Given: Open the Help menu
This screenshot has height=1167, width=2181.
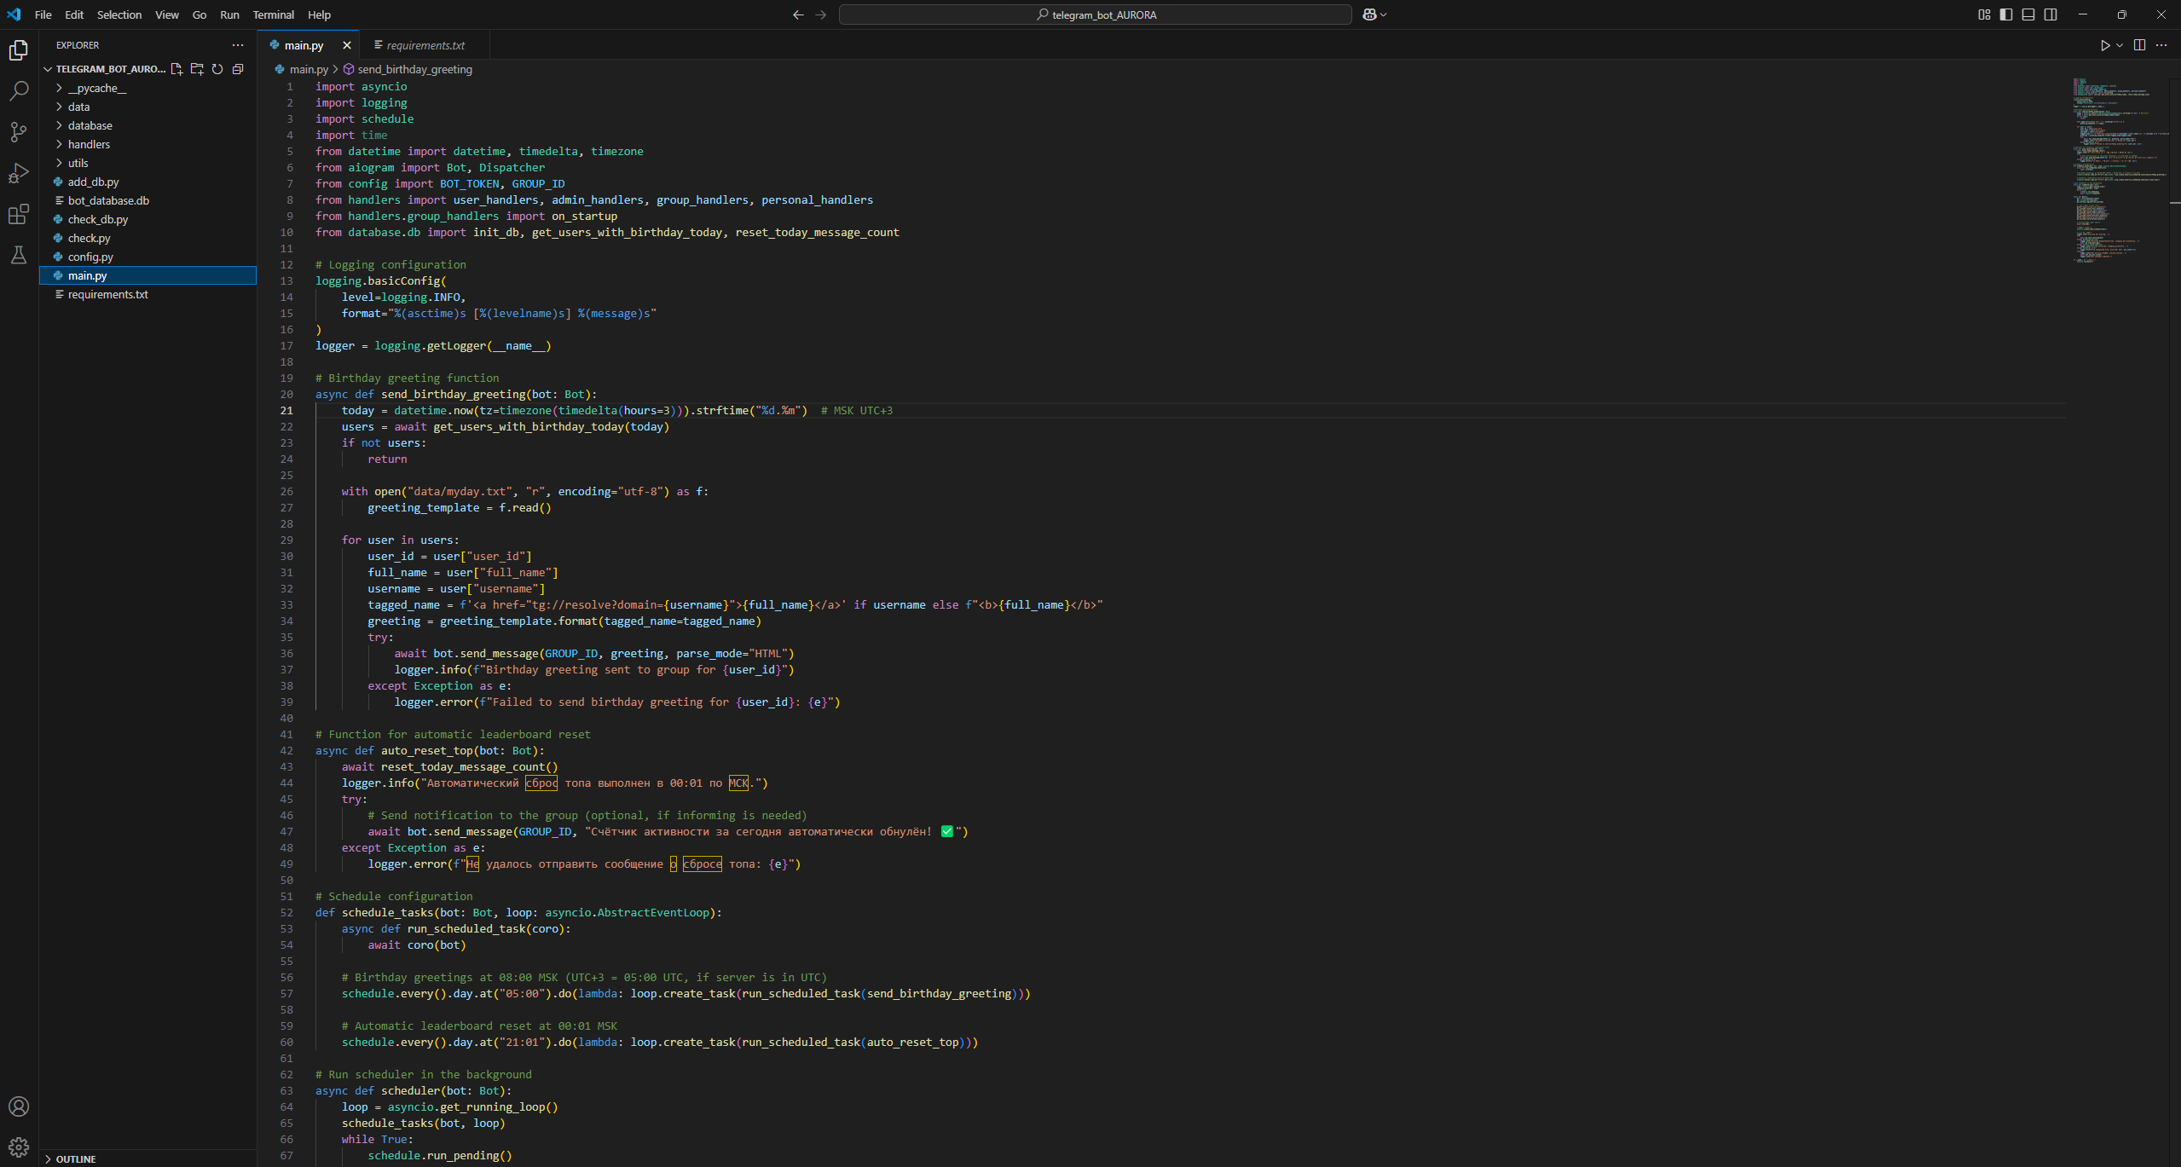Looking at the screenshot, I should 320,14.
